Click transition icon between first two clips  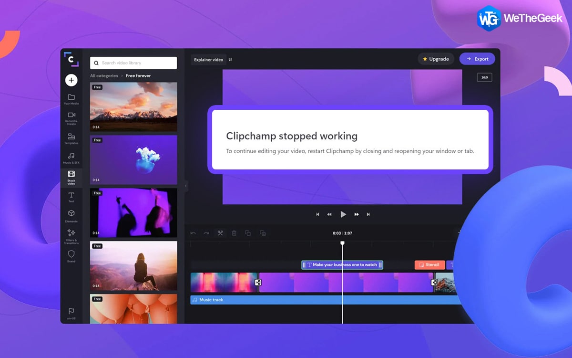click(258, 283)
